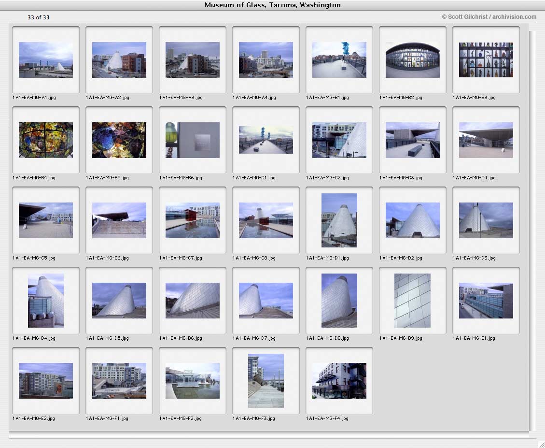View thumbnail image 1A1-EA-MG-D7.jpg
The image size is (545, 448).
point(266,301)
